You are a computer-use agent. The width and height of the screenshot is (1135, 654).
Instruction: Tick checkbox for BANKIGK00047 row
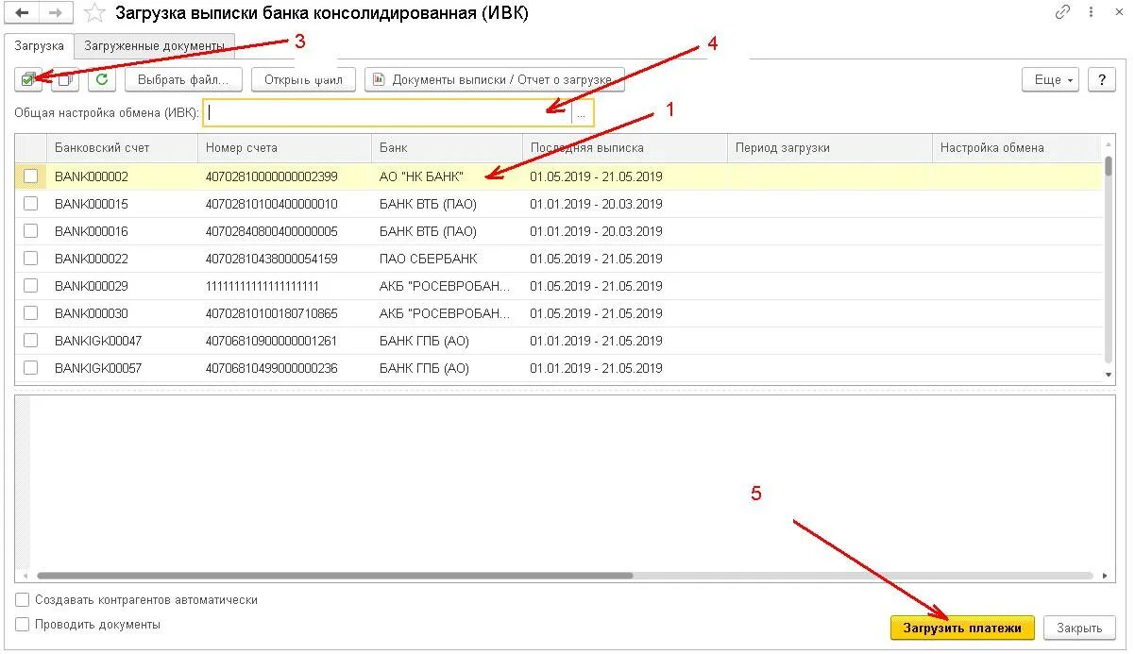point(31,341)
